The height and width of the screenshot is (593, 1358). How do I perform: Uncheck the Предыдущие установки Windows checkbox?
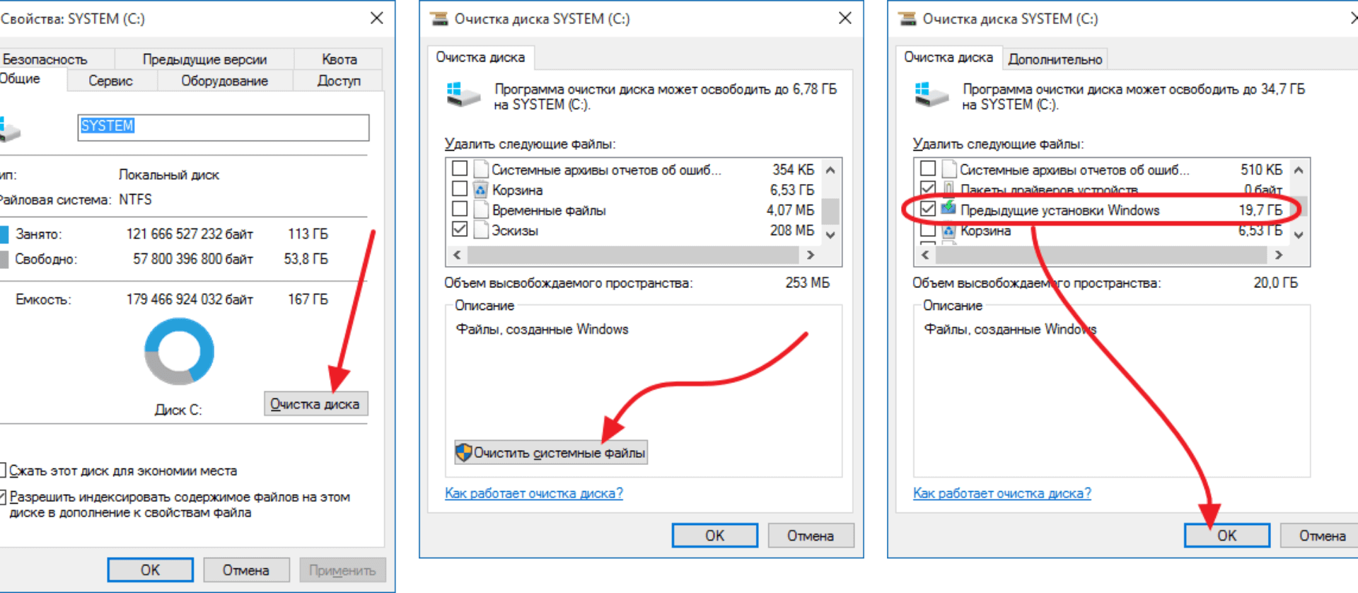coord(928,209)
